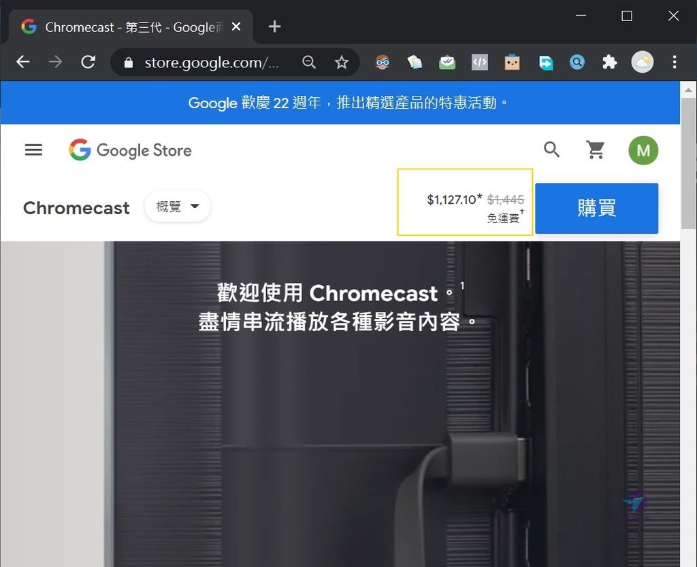Click the address bar URL store.google.com
This screenshot has width=697, height=567.
(x=212, y=63)
